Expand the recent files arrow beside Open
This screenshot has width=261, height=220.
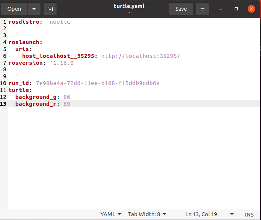pos(34,9)
